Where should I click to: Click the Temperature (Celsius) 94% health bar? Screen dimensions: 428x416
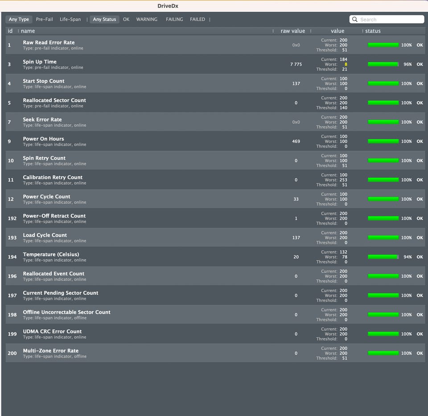tap(383, 257)
